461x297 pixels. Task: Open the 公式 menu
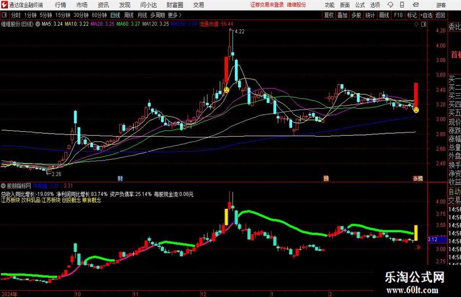(x=360, y=5)
